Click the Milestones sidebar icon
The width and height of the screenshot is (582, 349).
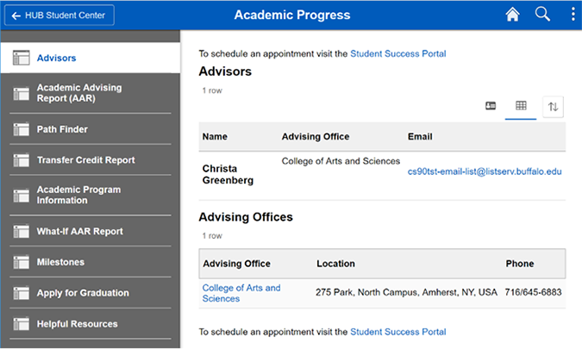pos(22,262)
